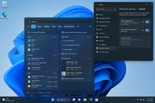Switch to Web filter tab

[x=60, y=27]
